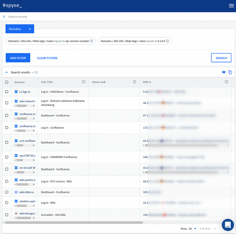The width and height of the screenshot is (236, 234).
Task: Select the confluence.d row checkbox
Action: click(x=7, y=128)
